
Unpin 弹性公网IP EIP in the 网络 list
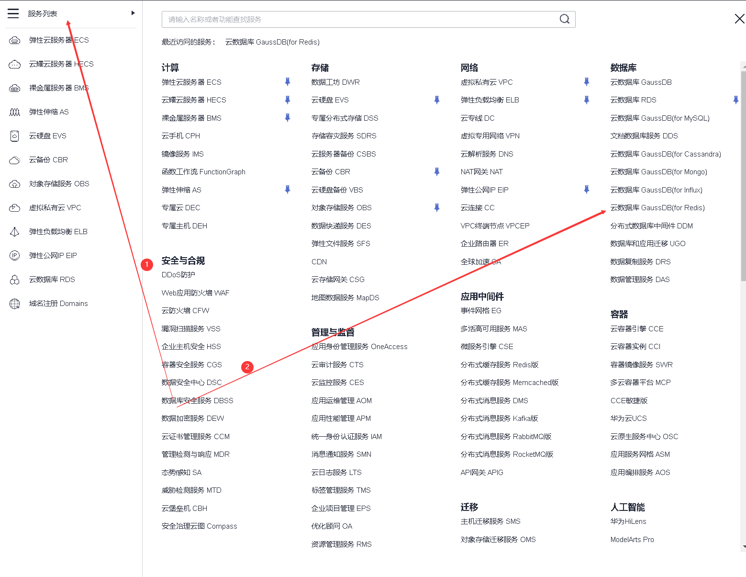pos(587,190)
